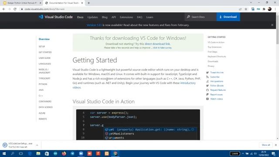Click the search magnifier icon in Search Docs
Screen dimensions: 279x157
pyautogui.click(x=188, y=17)
